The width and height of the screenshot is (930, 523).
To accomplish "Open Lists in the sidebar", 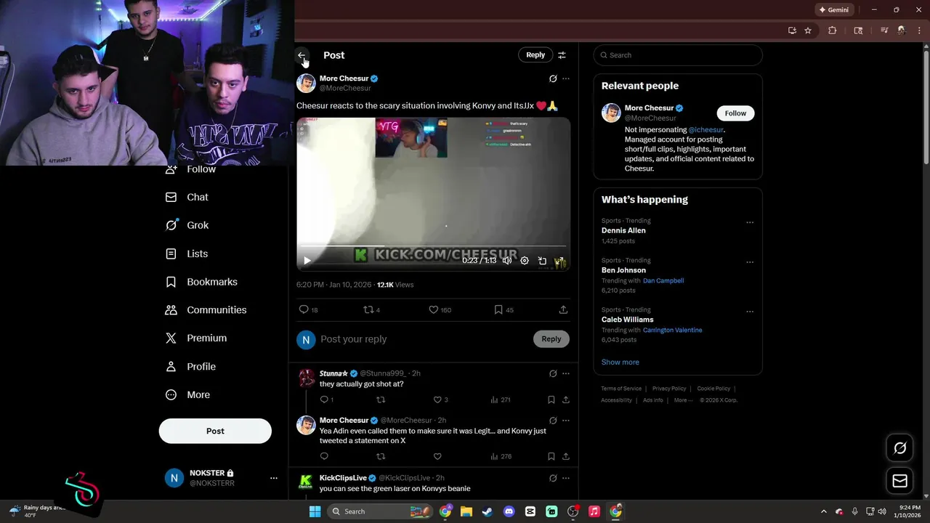I will tap(187, 254).
